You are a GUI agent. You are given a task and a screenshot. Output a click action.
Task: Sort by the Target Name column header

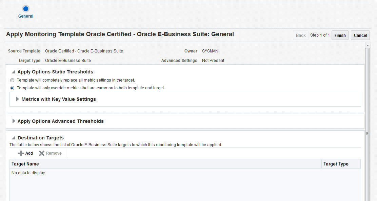[x=25, y=164]
